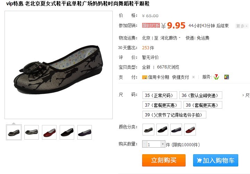Screen dimensions: 250x174
Task: Expand payment methods arrow beside 快捷支付
Action: click(x=193, y=77)
